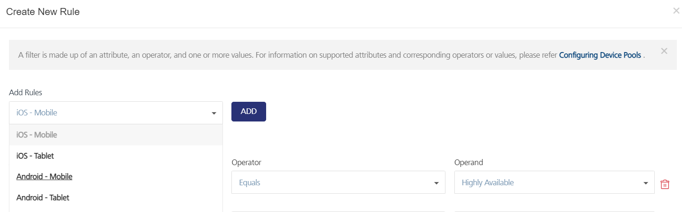Open the Configuring Device Pools link
Screen dimensions: 682x212
pyautogui.click(x=600, y=55)
